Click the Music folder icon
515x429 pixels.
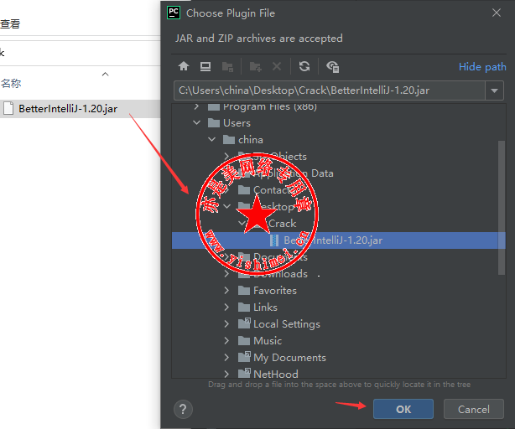[244, 340]
